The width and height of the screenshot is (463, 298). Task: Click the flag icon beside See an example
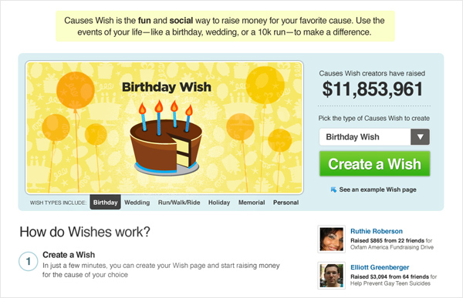click(x=333, y=189)
